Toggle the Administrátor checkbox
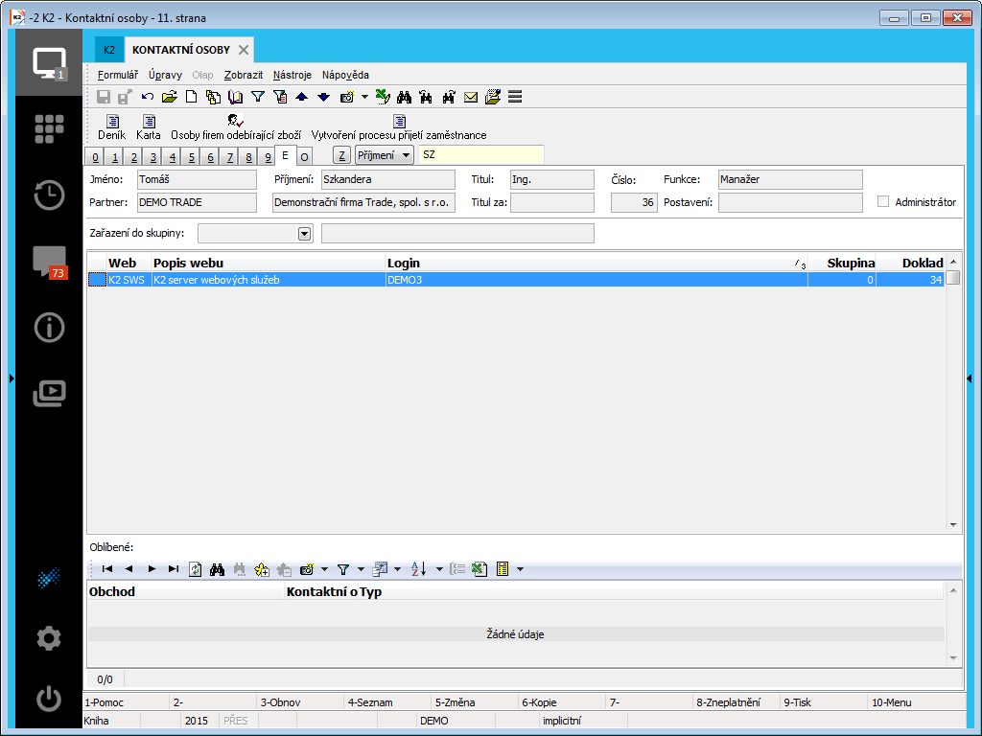982x736 pixels. pos(883,202)
